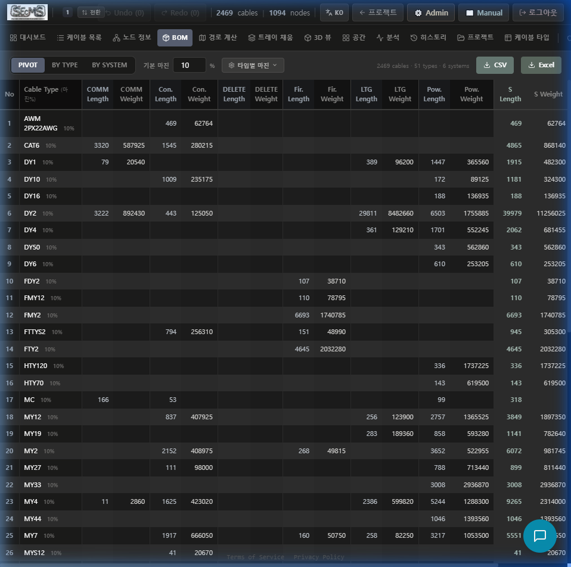571x567 pixels.
Task: Open the 대시보드 dashboard tab
Action: tap(27, 38)
